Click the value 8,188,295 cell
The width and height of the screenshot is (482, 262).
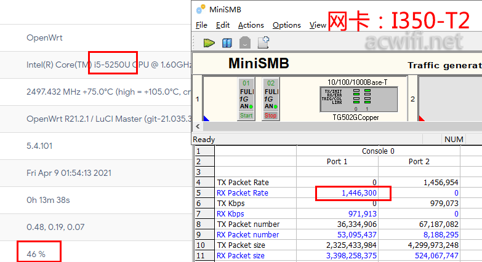(441, 235)
